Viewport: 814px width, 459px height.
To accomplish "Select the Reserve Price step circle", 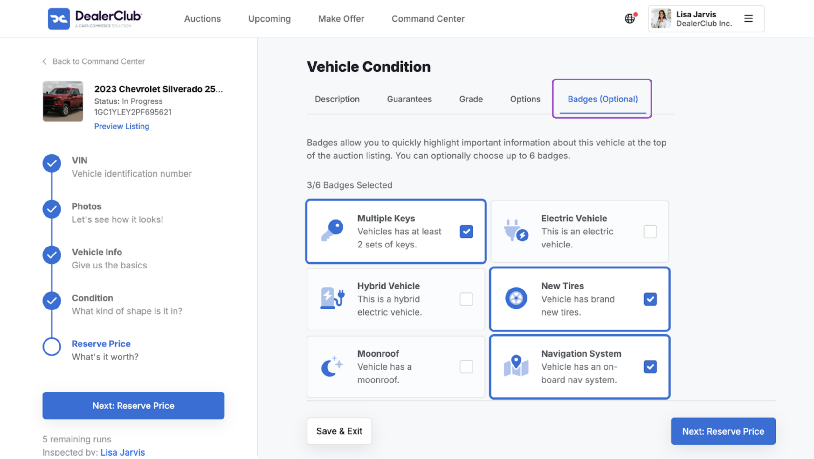I will click(x=52, y=346).
